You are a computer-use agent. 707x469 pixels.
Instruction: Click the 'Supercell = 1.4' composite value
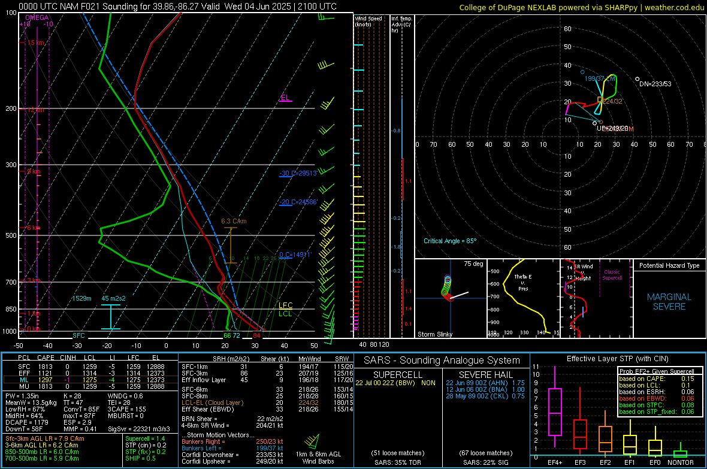[145, 438]
